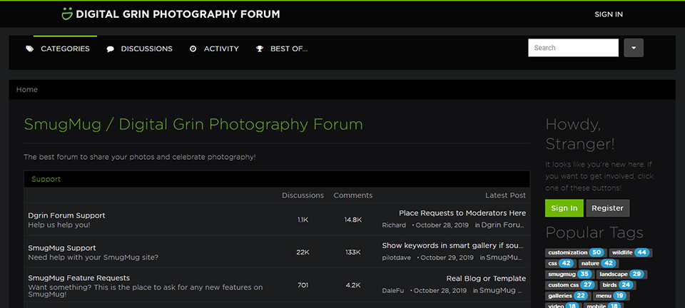Click the Digital Grin Photography Forum title

178,14
